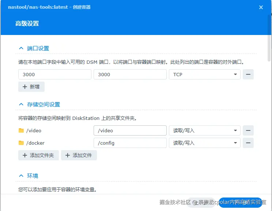The height and width of the screenshot is (211, 272).
Task: Edit the local port 3000 field
Action: click(x=55, y=75)
